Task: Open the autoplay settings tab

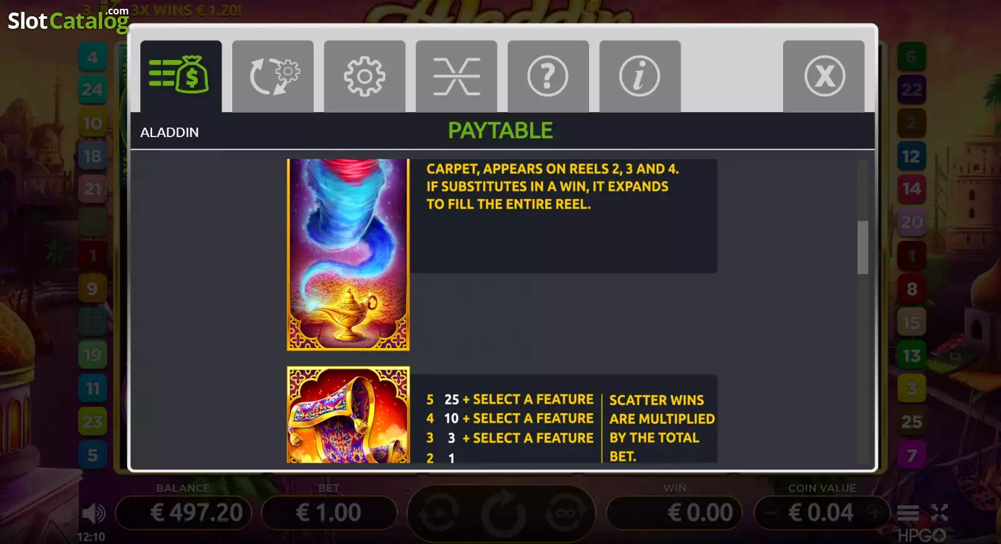Action: (x=272, y=76)
